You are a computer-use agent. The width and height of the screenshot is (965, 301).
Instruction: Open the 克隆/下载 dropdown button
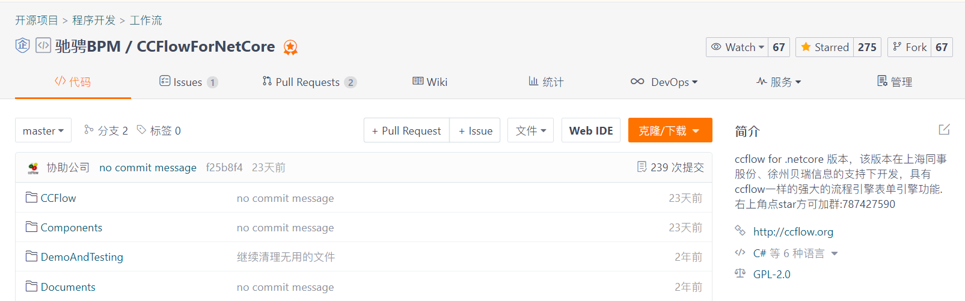click(x=670, y=130)
